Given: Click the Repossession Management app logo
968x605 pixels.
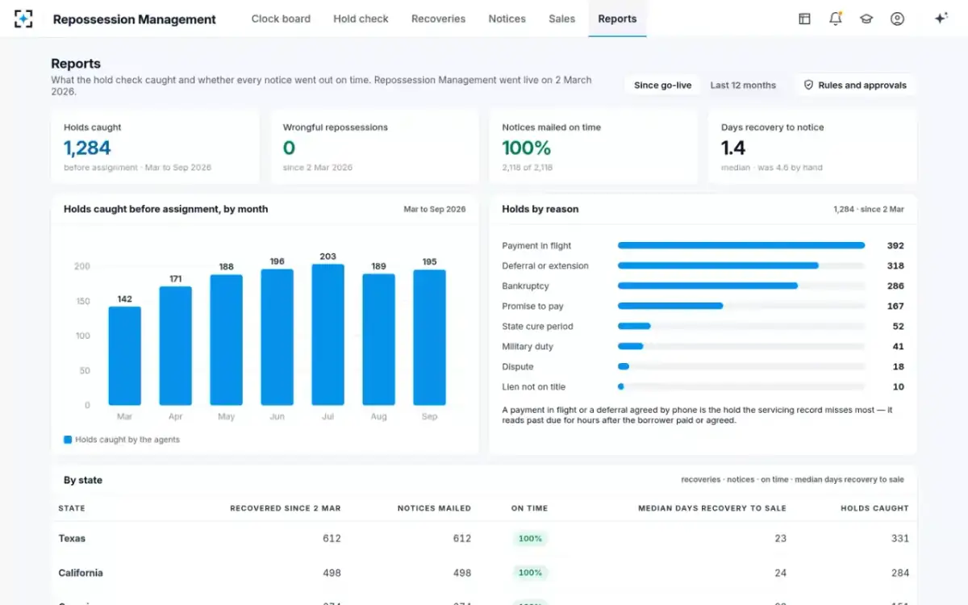Looking at the screenshot, I should [x=24, y=19].
